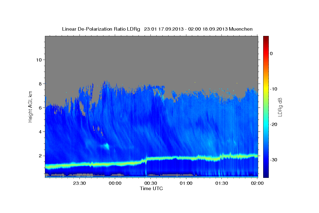The image size is (319, 213).
Task: Click the 'Time UTC' axis label
Action: click(x=151, y=189)
